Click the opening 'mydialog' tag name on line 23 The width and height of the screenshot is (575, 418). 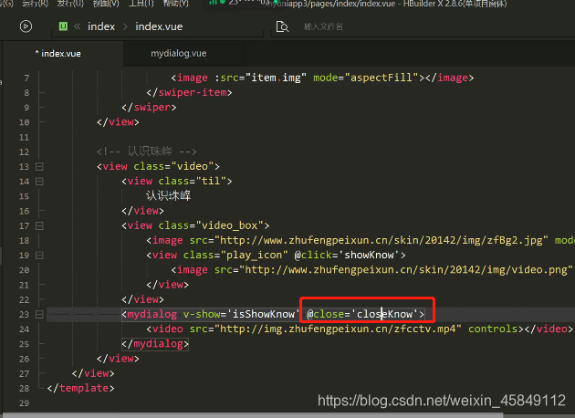point(152,314)
